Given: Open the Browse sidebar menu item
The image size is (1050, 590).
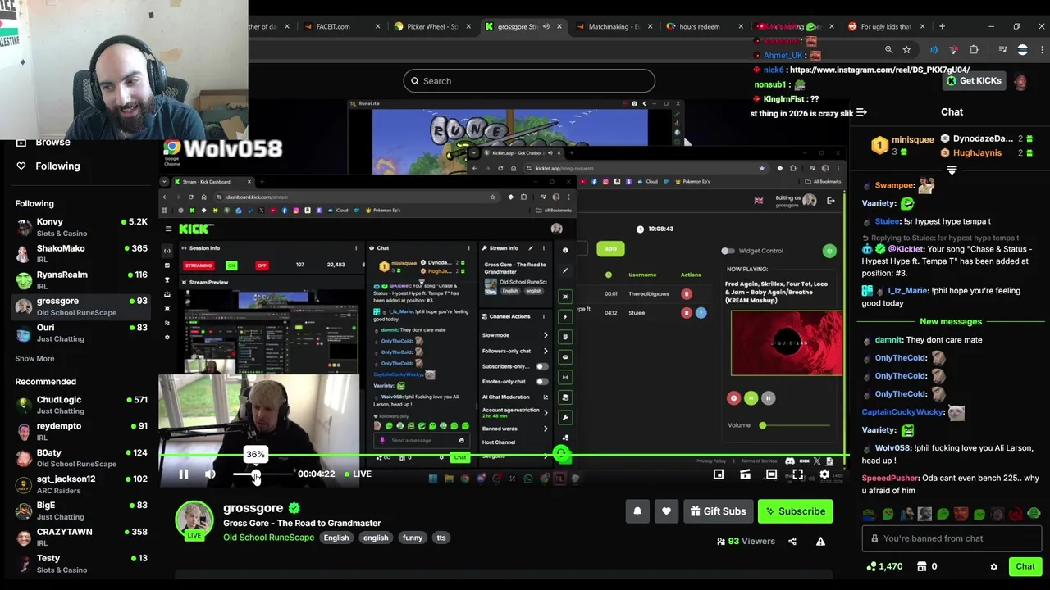Looking at the screenshot, I should point(43,143).
